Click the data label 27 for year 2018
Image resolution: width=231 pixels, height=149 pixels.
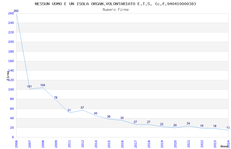149,122
